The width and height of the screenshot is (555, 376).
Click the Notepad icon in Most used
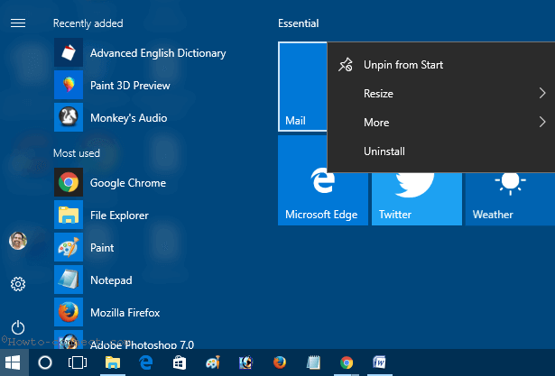click(69, 280)
